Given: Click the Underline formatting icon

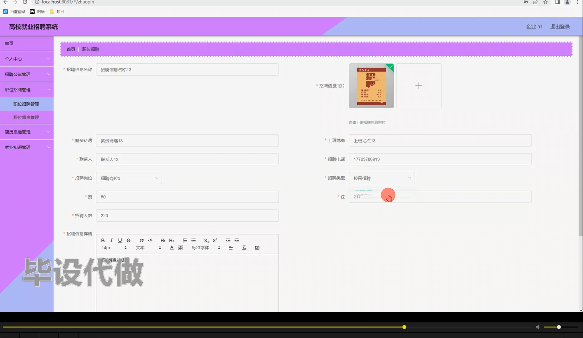Looking at the screenshot, I should coord(120,240).
